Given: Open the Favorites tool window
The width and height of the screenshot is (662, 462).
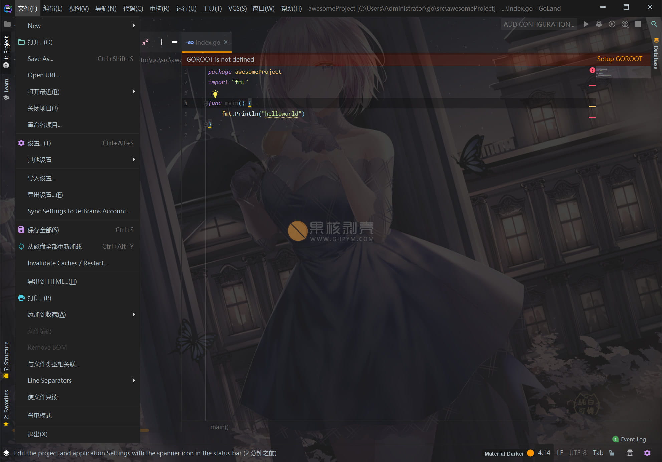Looking at the screenshot, I should (x=6, y=408).
